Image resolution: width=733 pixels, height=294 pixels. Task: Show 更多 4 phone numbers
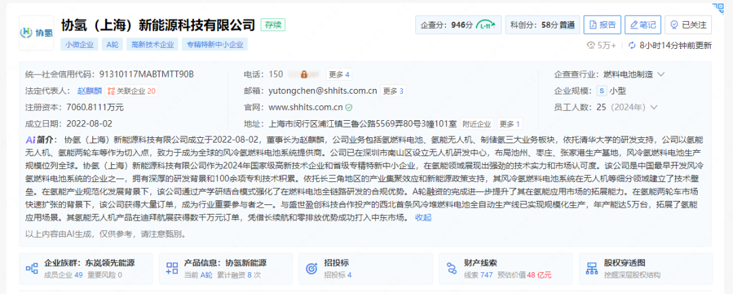click(339, 74)
